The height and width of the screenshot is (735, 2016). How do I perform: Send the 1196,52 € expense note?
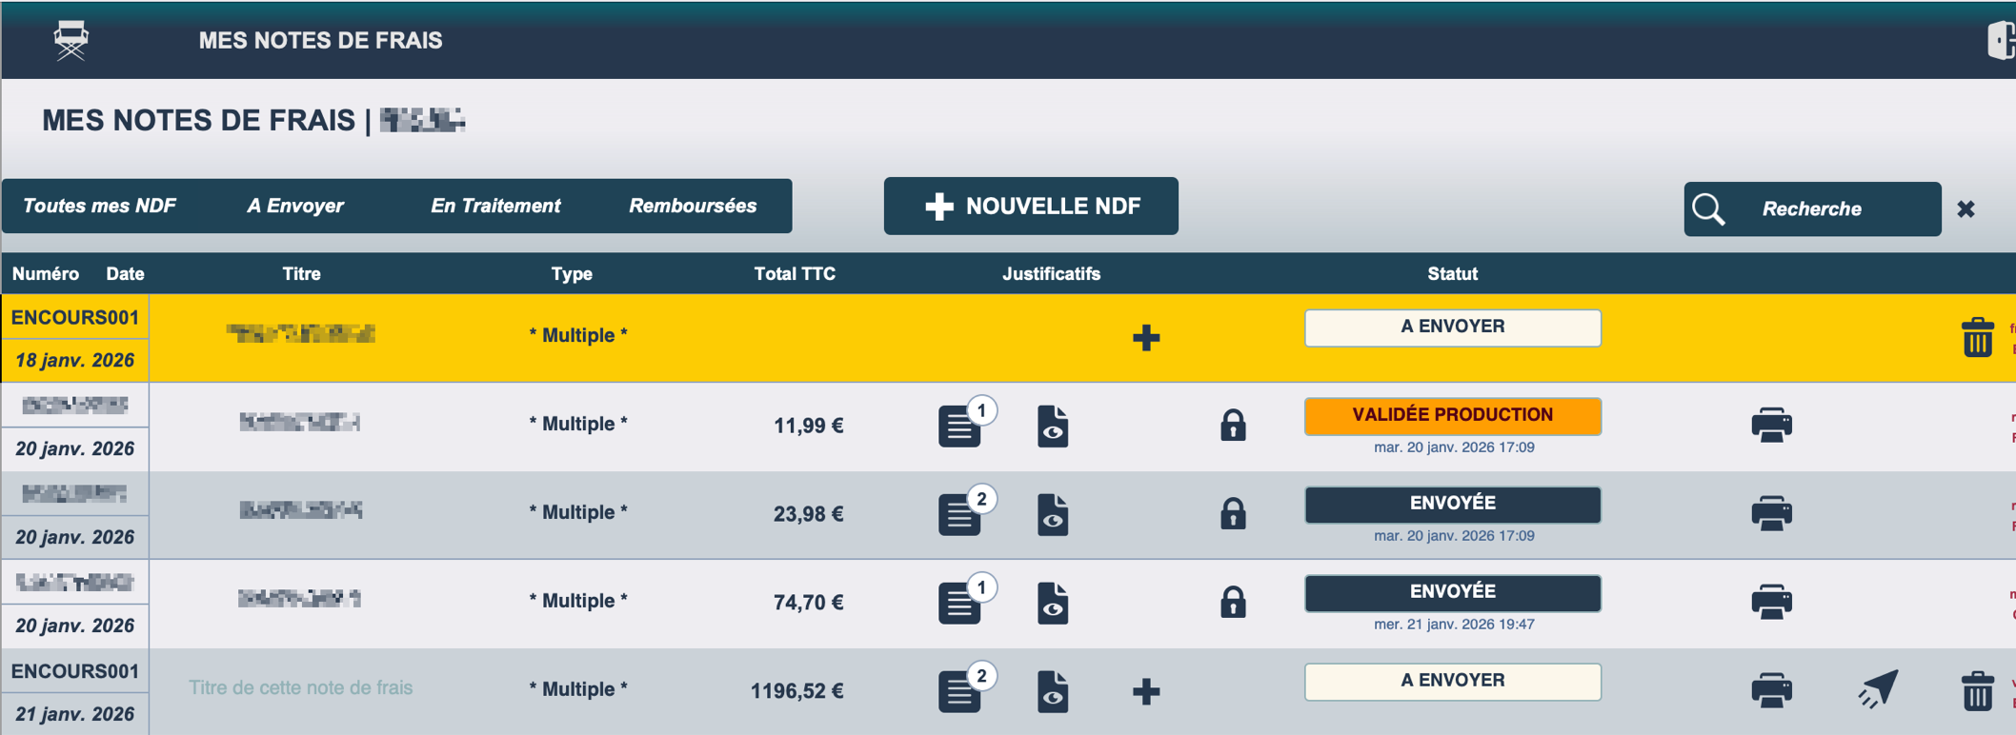tap(1878, 689)
